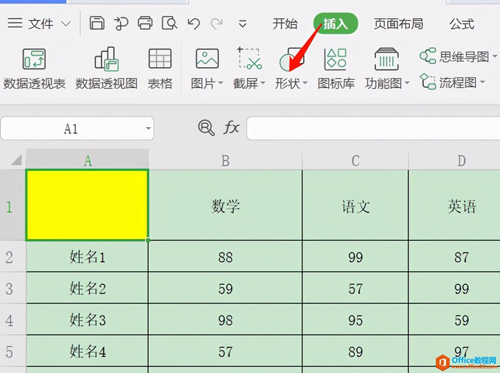The image size is (500, 373).
Task: Click the cell 姓名1
Action: tap(87, 257)
